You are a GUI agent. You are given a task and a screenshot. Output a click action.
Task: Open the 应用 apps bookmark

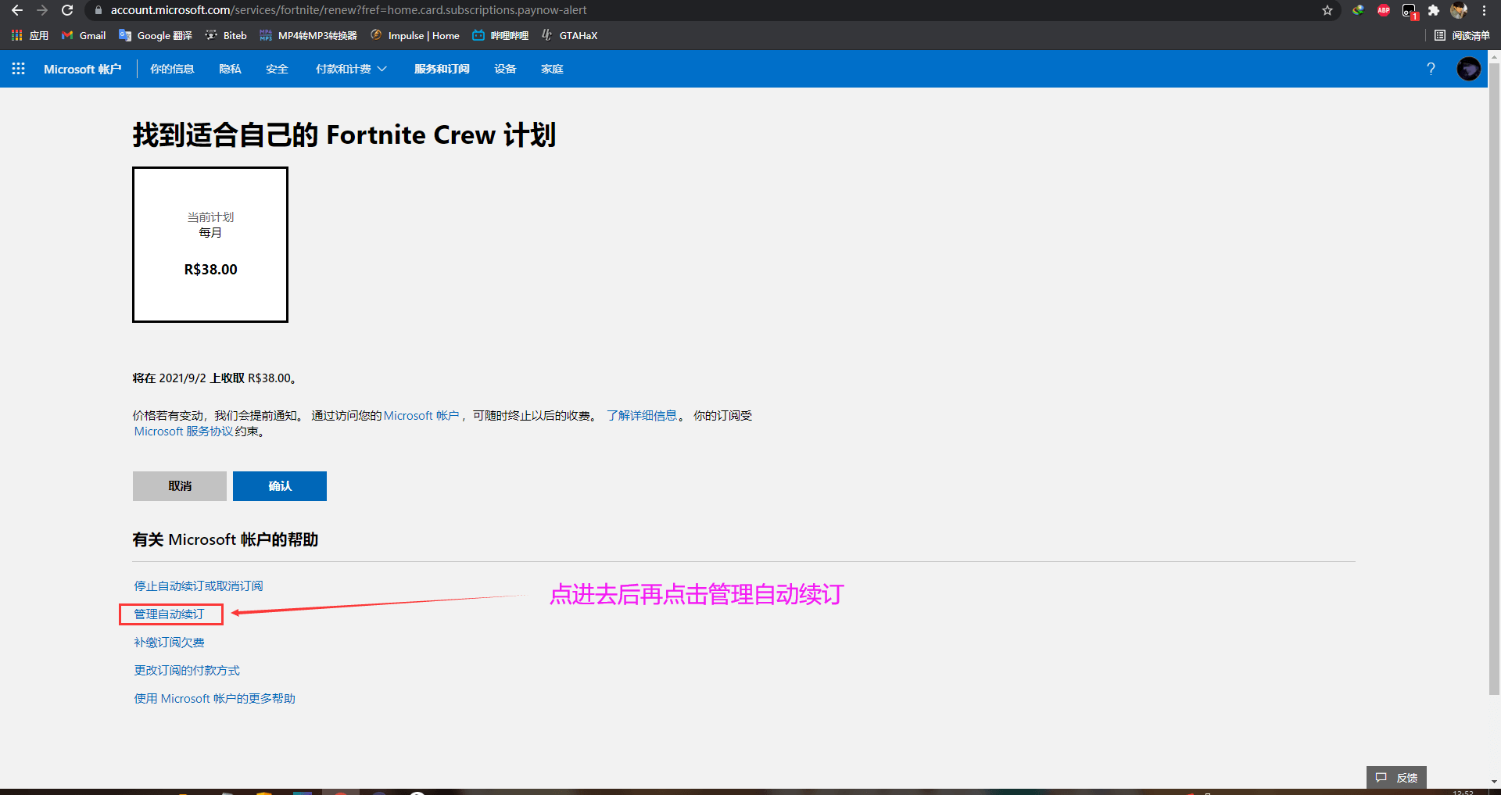pos(30,35)
